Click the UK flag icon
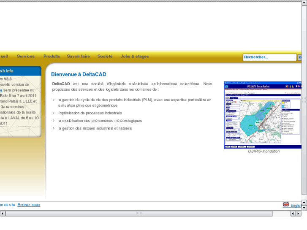Viewport: 307px width, 230px height. [286, 205]
